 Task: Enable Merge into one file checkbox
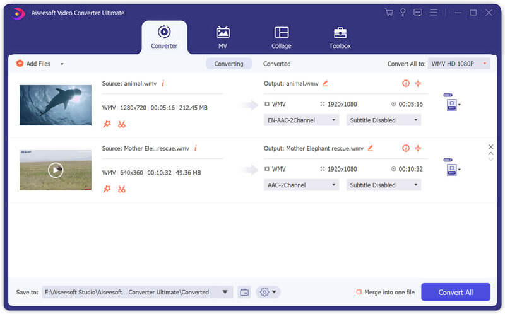point(359,292)
